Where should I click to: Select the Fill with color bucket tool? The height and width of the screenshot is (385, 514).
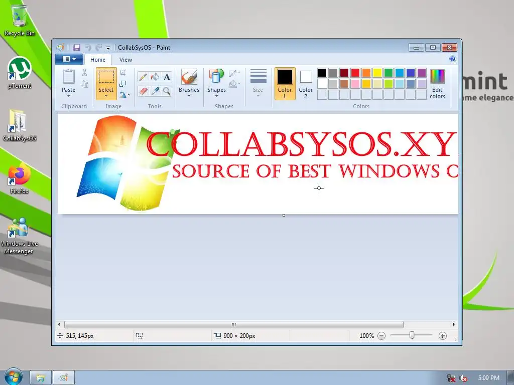point(155,77)
